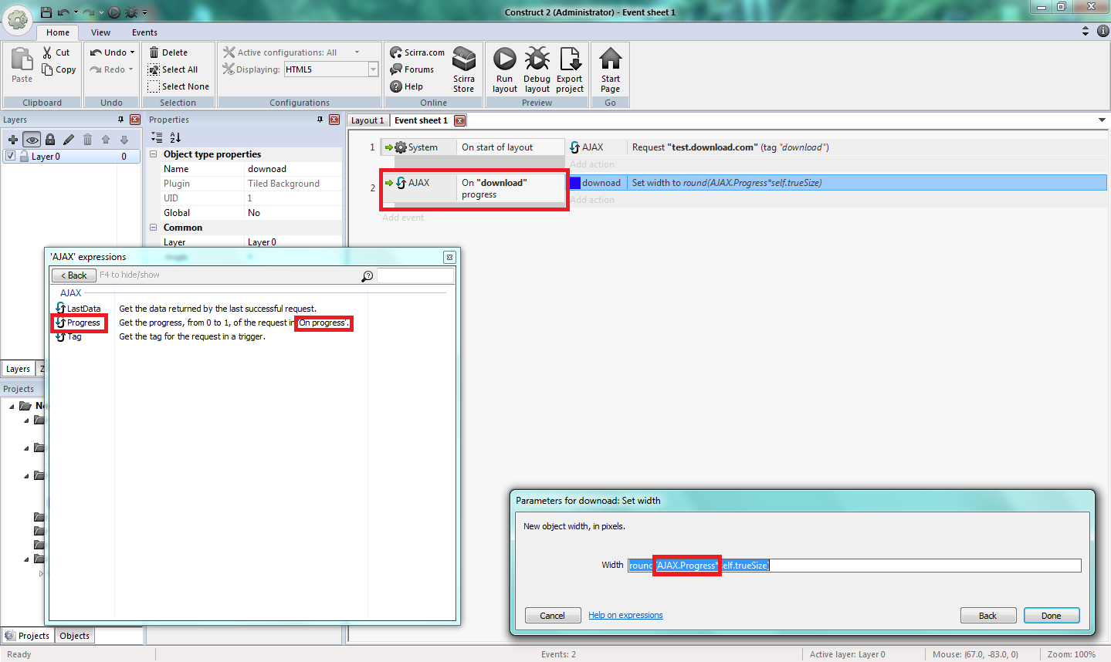The width and height of the screenshot is (1111, 662).
Task: Click the ribbon help icon at top right
Action: coord(1103,31)
